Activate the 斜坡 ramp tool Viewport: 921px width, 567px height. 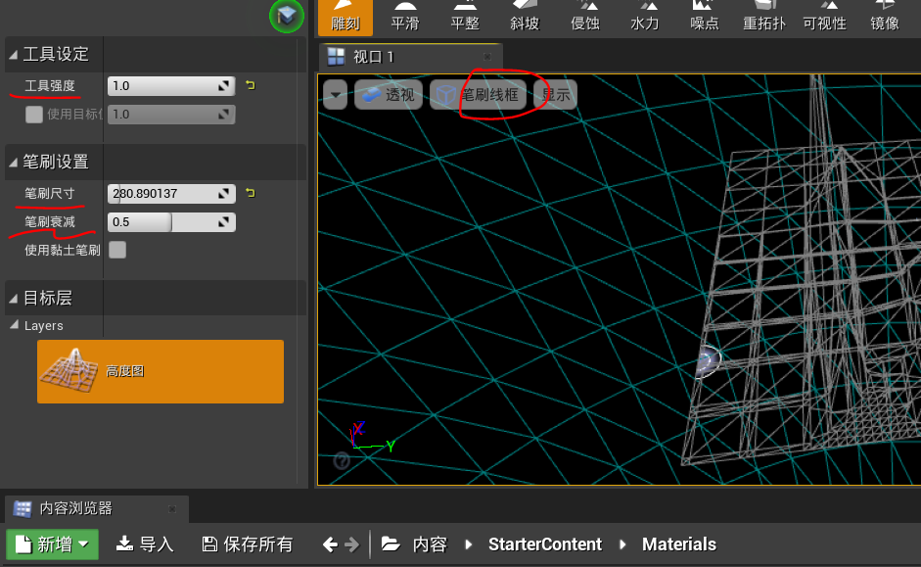click(x=525, y=17)
